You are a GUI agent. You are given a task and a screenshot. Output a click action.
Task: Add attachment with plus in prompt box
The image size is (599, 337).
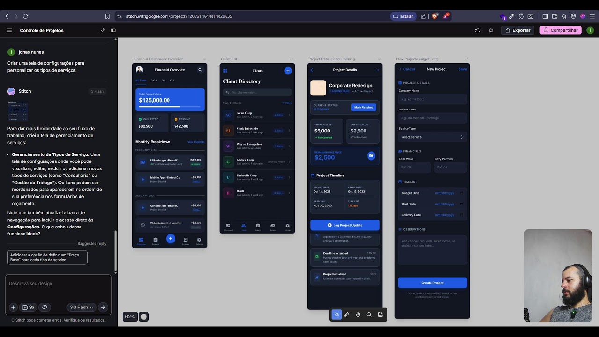point(13,308)
